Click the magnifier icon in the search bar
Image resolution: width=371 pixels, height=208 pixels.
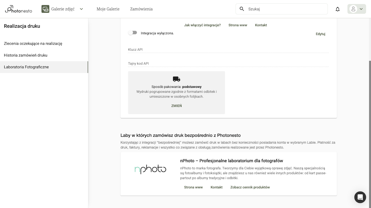(241, 9)
